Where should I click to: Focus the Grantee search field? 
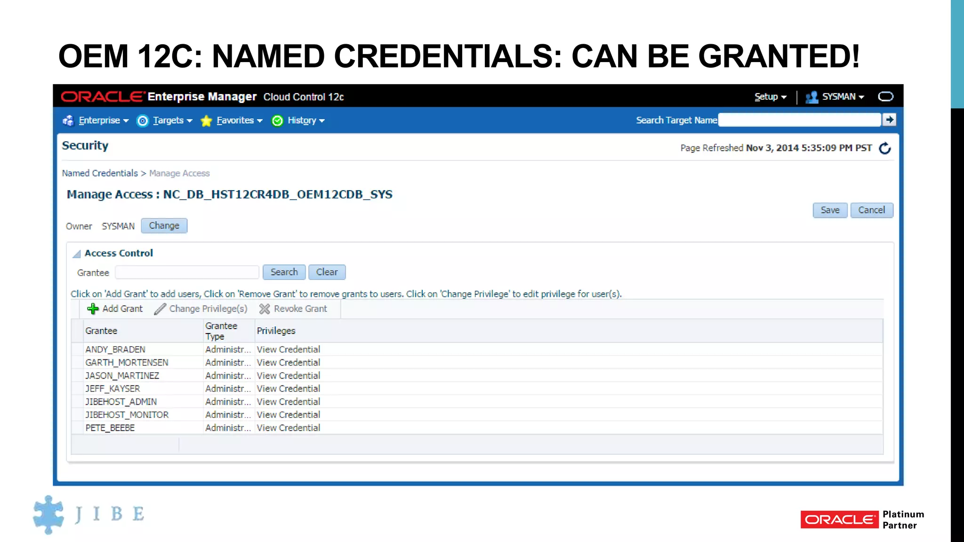187,272
